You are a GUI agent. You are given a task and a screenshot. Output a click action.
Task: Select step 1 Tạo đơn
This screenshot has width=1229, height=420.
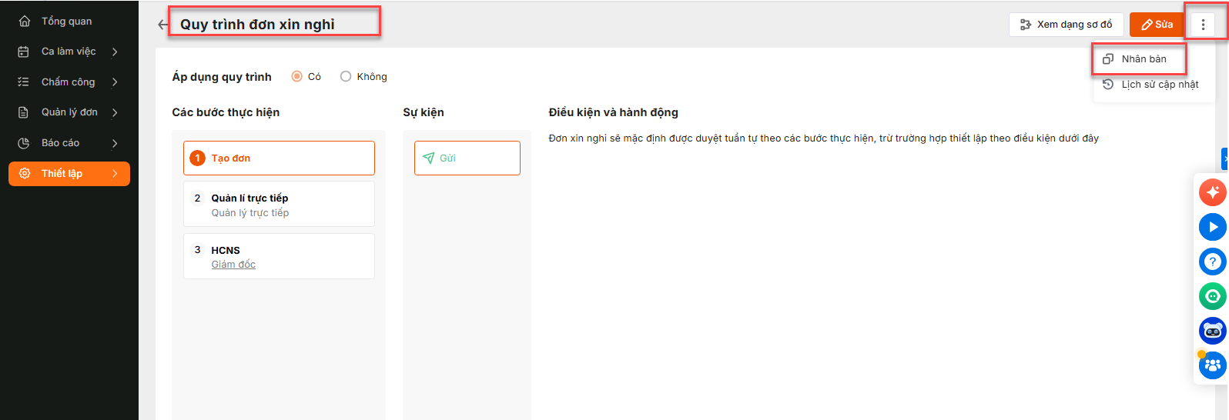pos(279,158)
